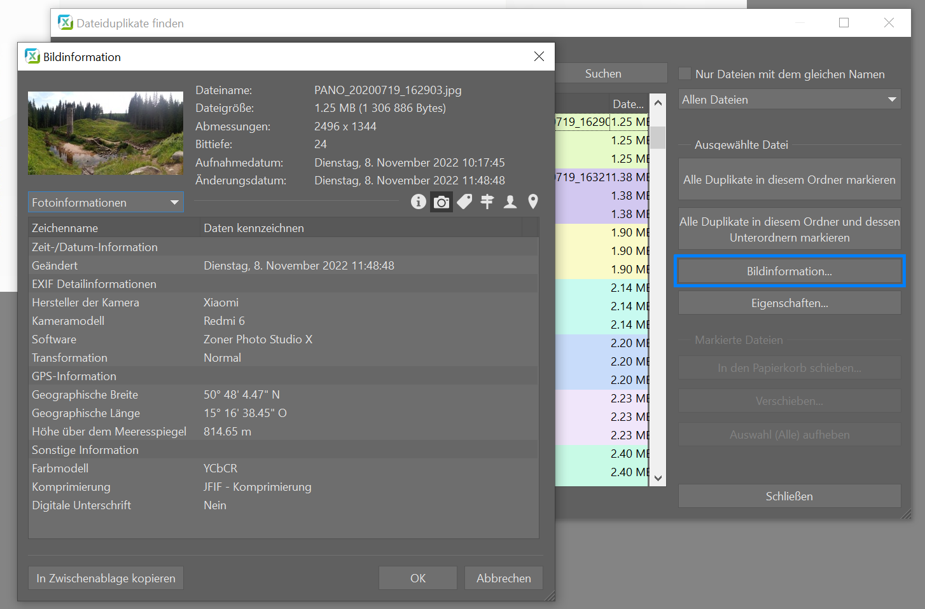Confirm dialog with OK button
925x609 pixels.
tap(417, 578)
